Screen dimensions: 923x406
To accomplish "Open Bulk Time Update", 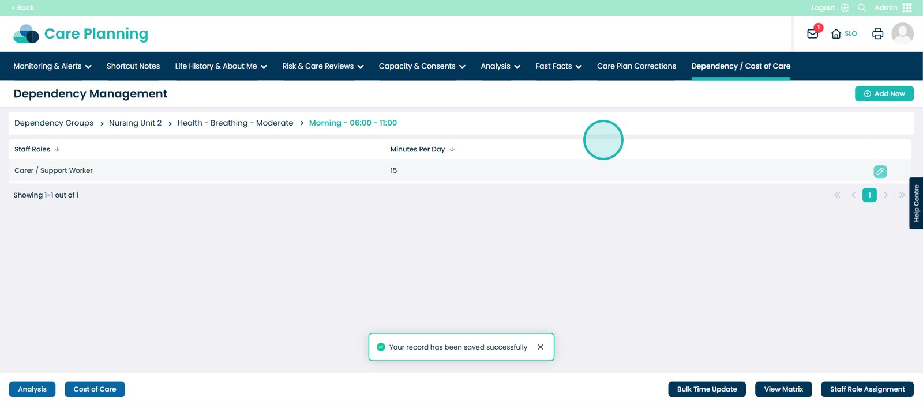I will click(x=707, y=389).
